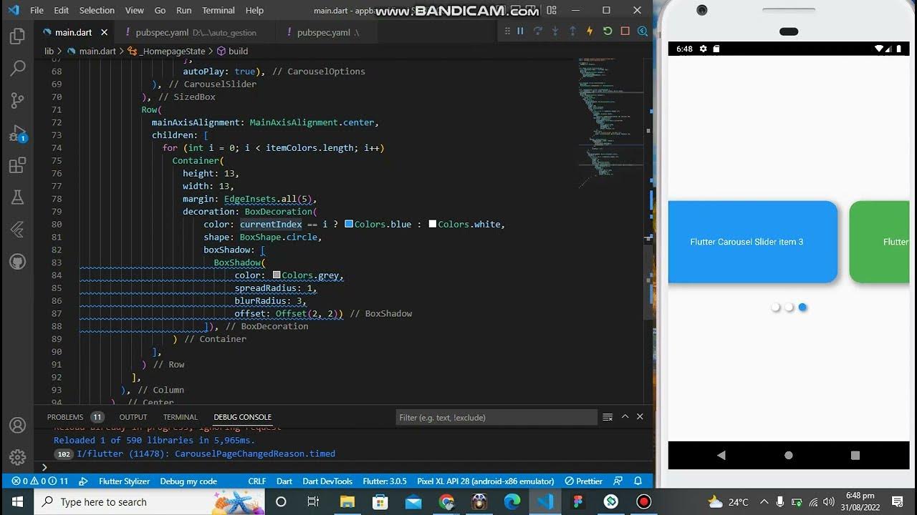
Task: Open the notifications bell in status bar
Action: (638, 481)
